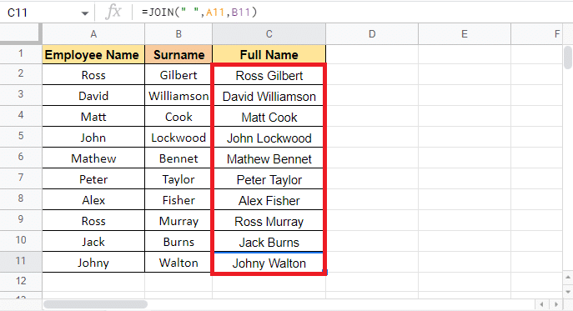Open the Name box dropdown arrow
Viewport: 573px width, 311px height.
point(85,13)
